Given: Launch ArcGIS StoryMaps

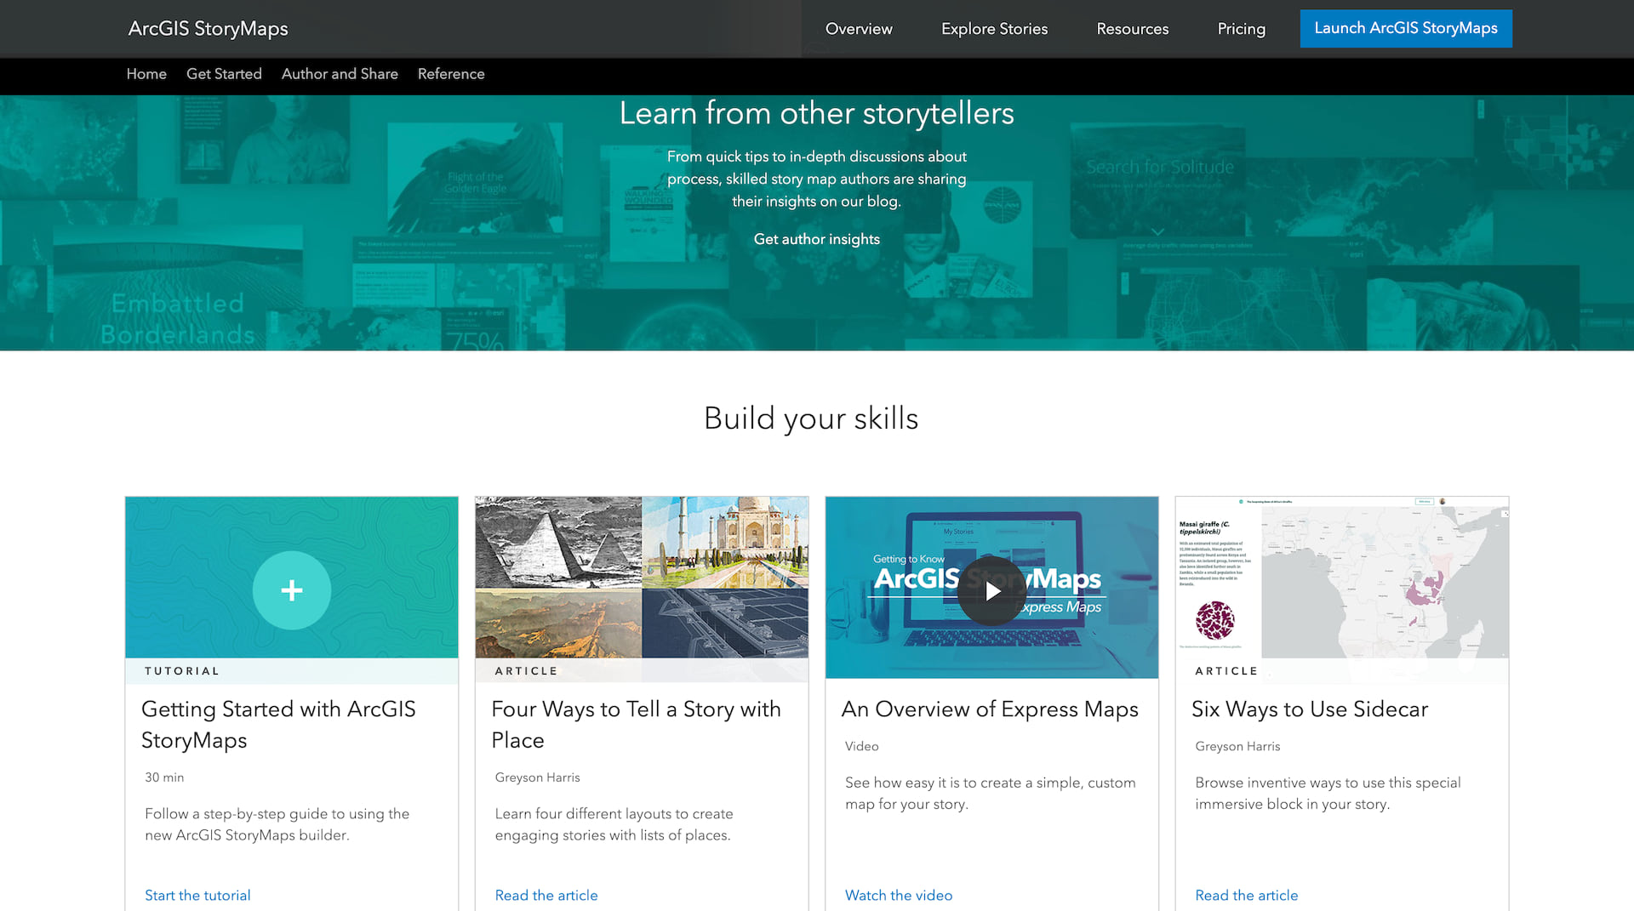Looking at the screenshot, I should click(x=1406, y=28).
